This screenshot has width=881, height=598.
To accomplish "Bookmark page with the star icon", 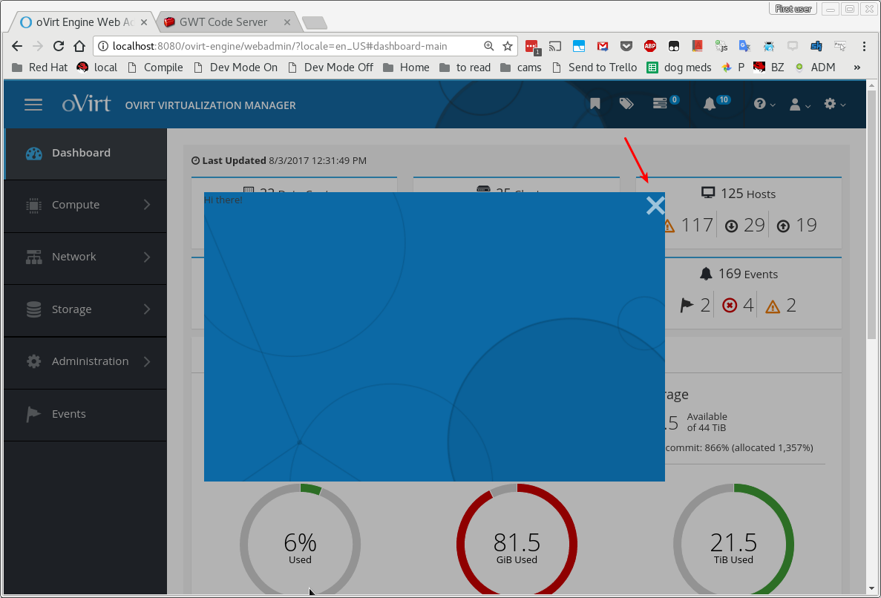I will [508, 46].
